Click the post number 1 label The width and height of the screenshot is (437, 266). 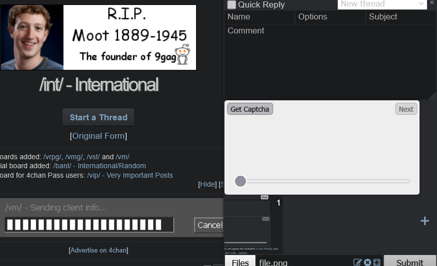coord(278,203)
